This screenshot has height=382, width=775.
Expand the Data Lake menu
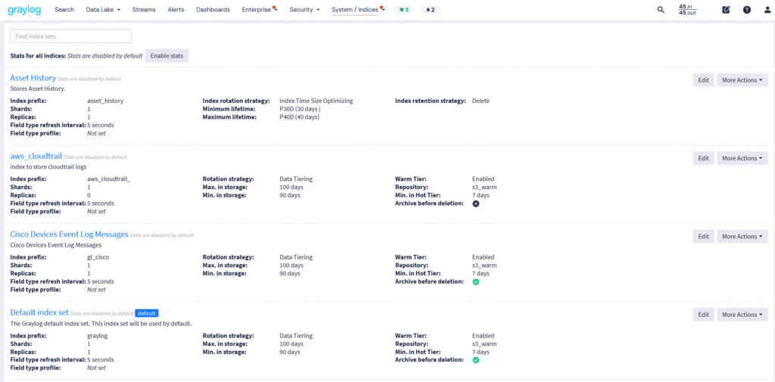(x=103, y=9)
